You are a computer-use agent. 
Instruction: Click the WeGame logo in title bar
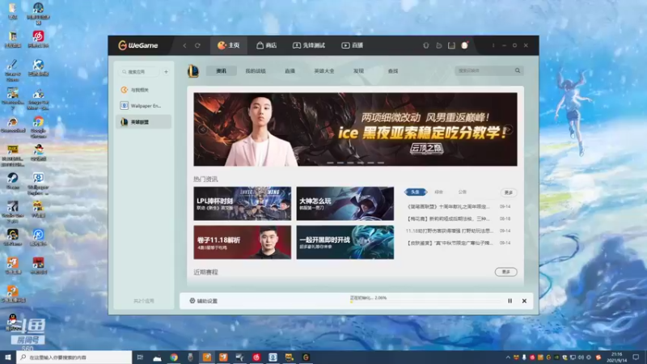tap(137, 45)
